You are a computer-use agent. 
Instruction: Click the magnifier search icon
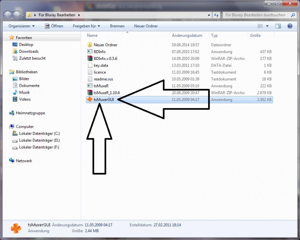[x=292, y=15]
